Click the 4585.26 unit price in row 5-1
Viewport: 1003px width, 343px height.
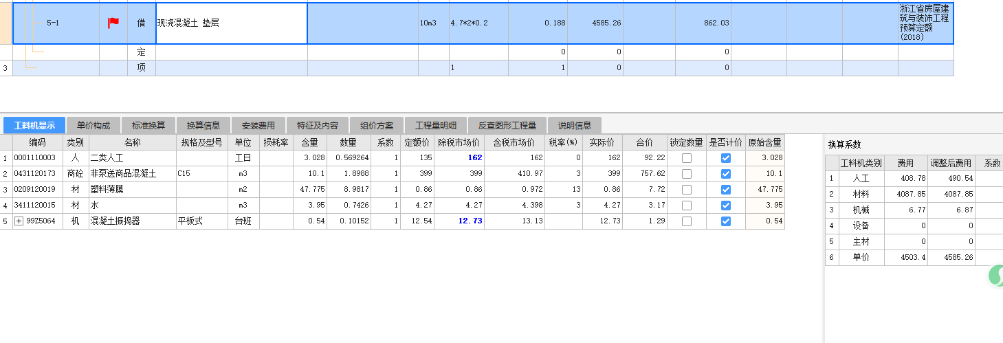click(x=595, y=23)
